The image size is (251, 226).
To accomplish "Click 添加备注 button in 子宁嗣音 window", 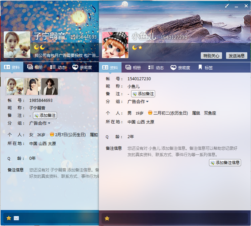I will [45, 115].
